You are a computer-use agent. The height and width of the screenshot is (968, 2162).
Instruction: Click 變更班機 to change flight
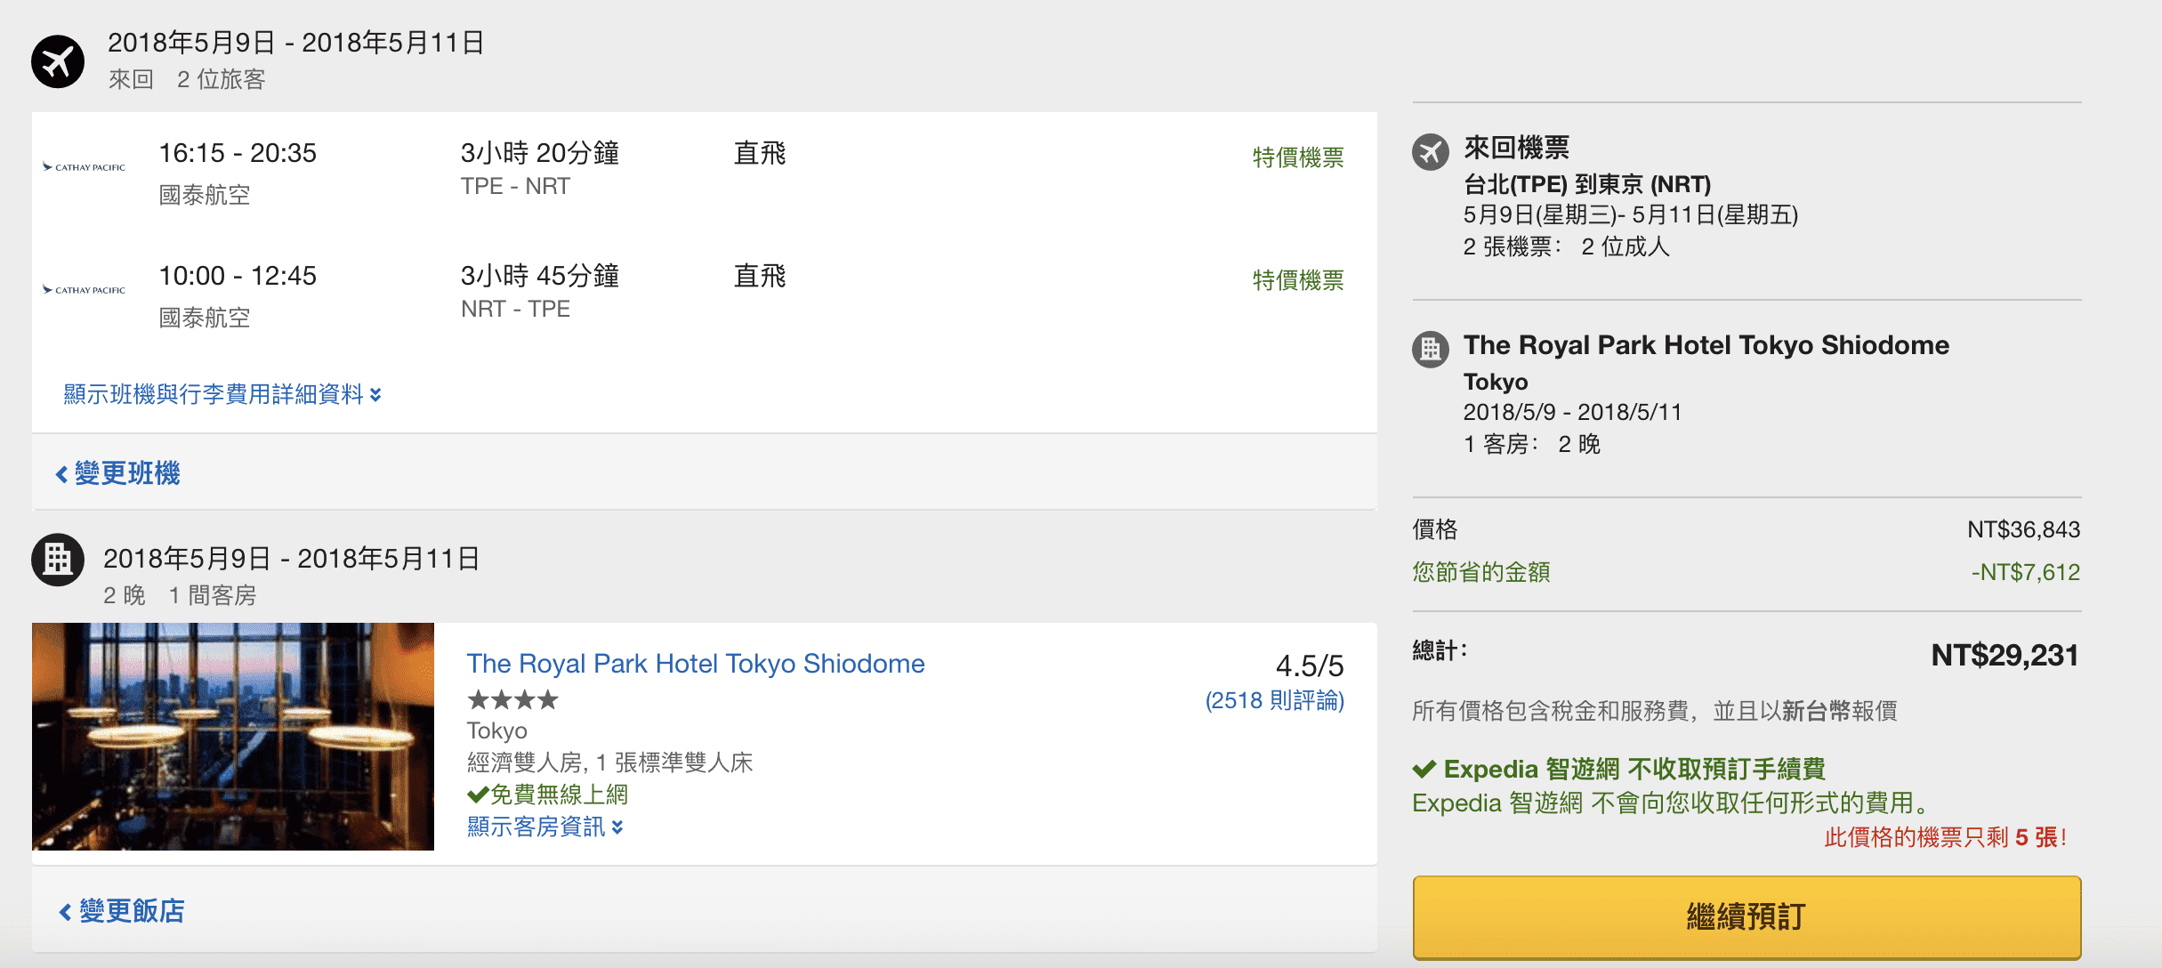(118, 473)
